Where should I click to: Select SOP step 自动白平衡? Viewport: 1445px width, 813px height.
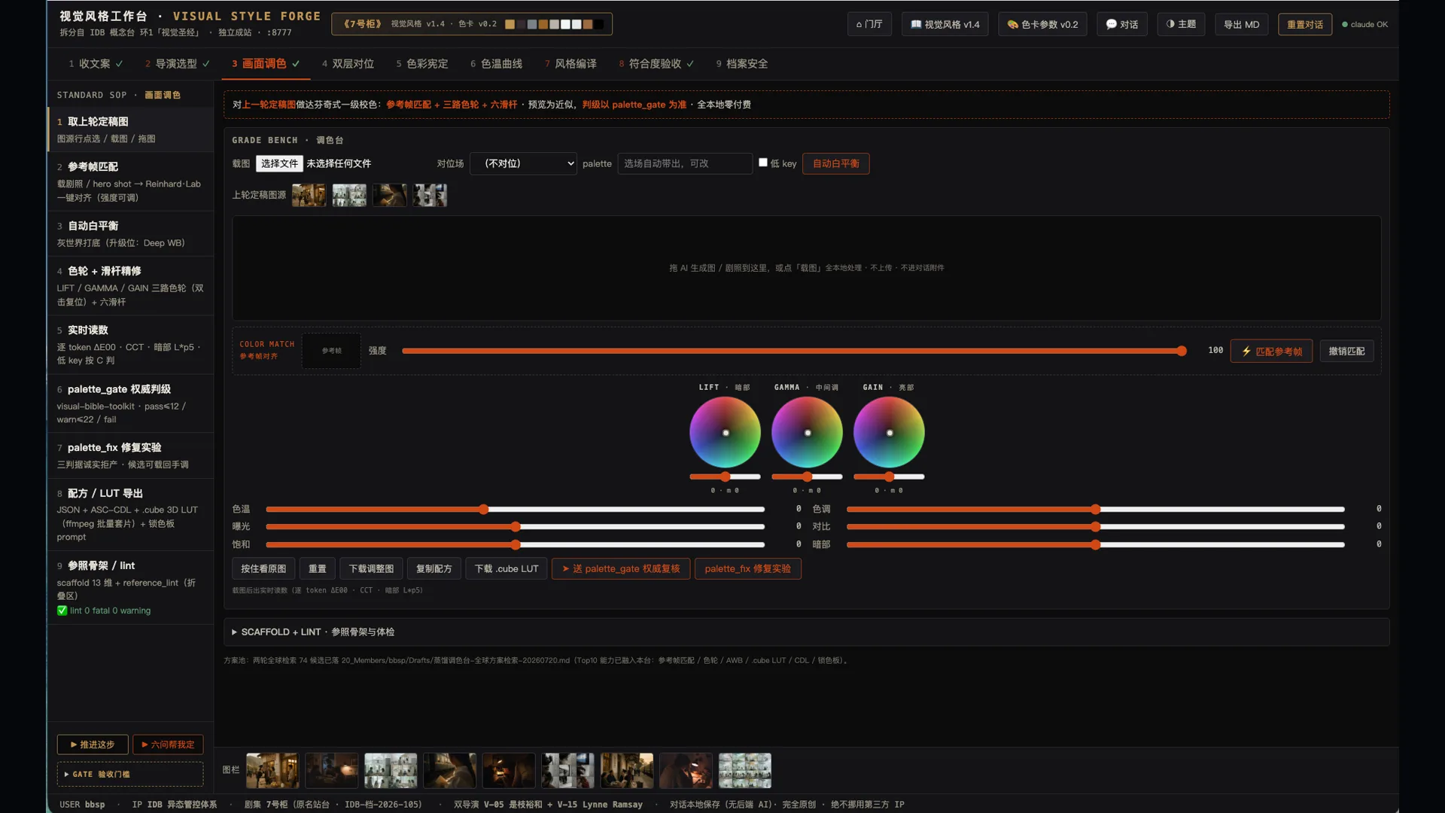(x=131, y=233)
